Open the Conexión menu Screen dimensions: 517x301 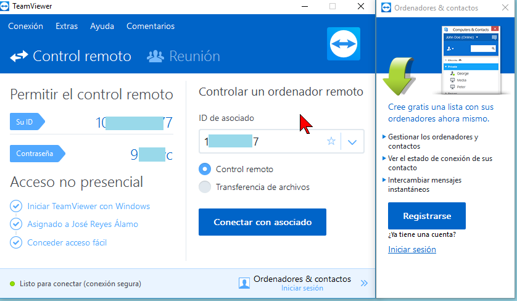coord(25,26)
